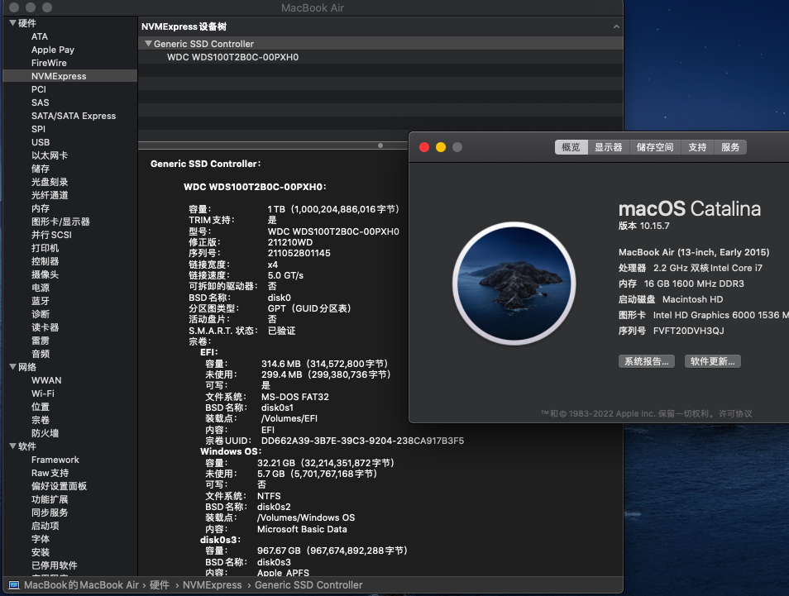Select SAS in the sidebar
The width and height of the screenshot is (789, 596).
pyautogui.click(x=41, y=103)
